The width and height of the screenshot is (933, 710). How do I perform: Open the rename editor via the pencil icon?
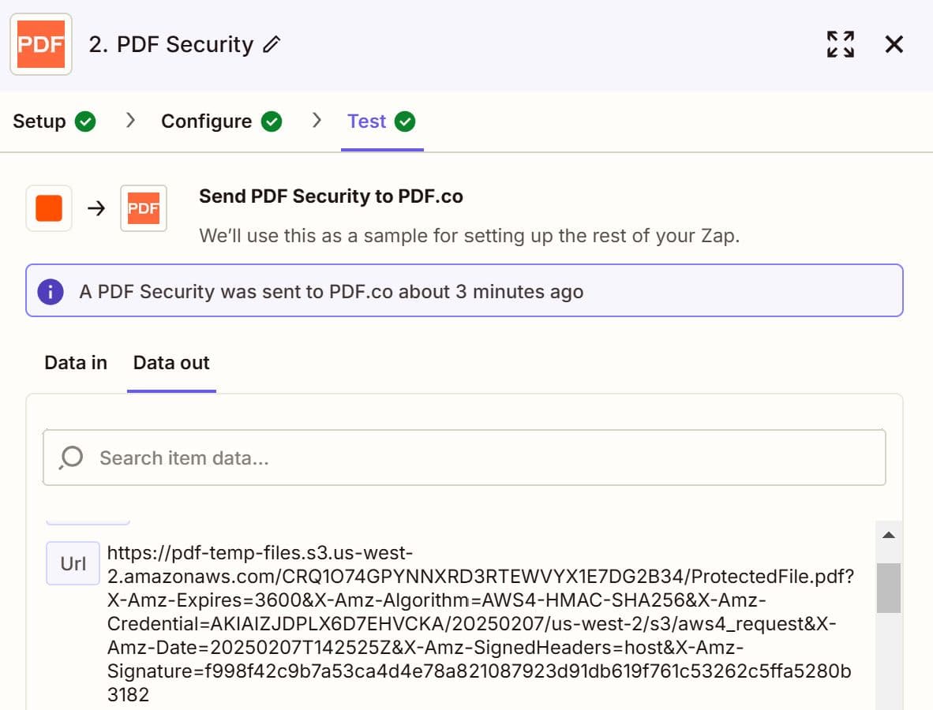coord(271,46)
